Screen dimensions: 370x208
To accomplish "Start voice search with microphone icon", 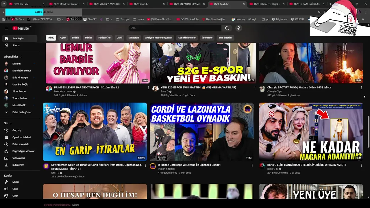I will pyautogui.click(x=238, y=28).
